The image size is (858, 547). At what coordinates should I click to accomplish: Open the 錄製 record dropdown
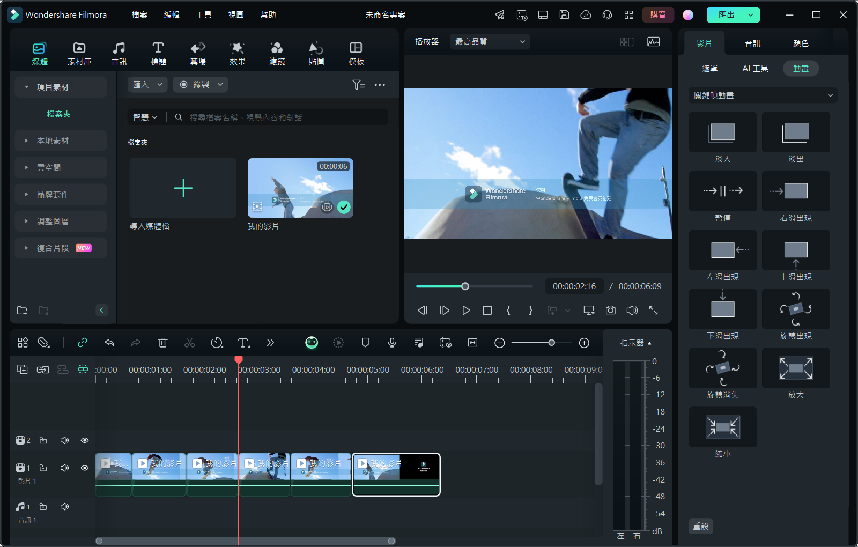coord(201,85)
